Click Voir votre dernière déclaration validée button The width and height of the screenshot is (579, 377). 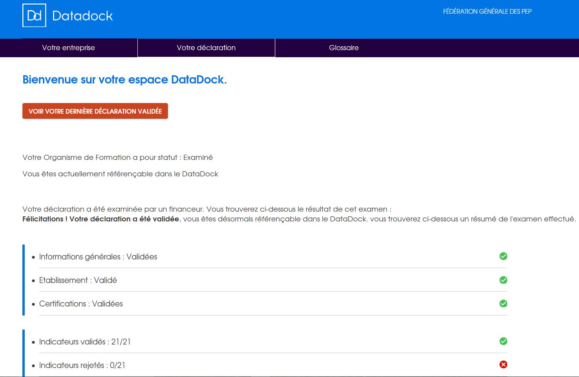click(95, 111)
